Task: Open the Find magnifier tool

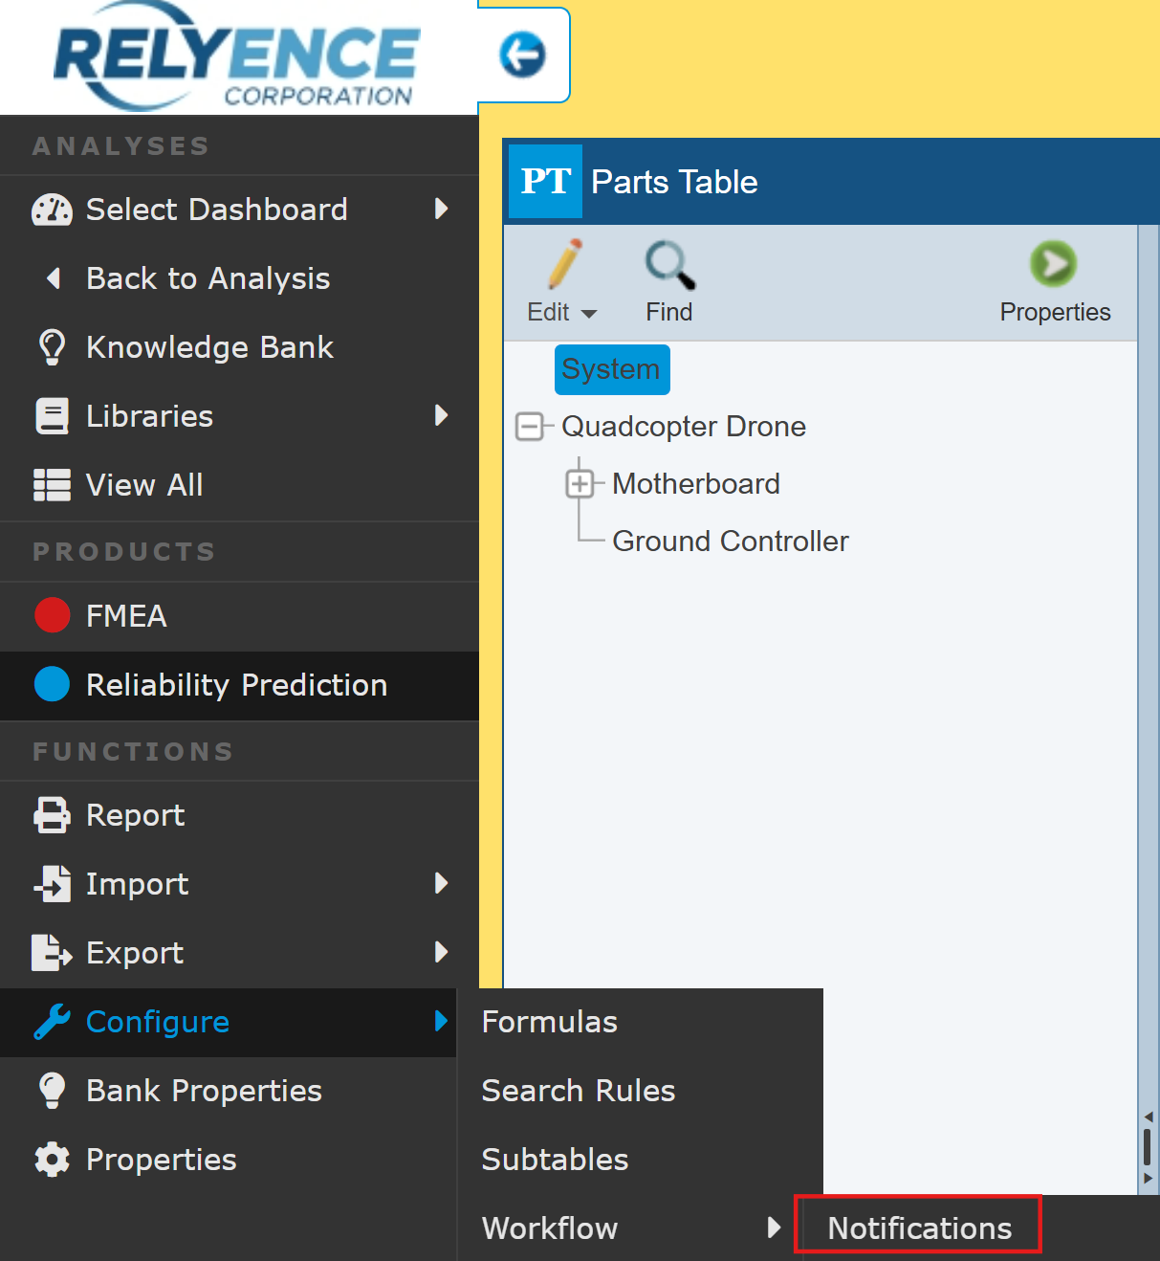Action: (669, 266)
